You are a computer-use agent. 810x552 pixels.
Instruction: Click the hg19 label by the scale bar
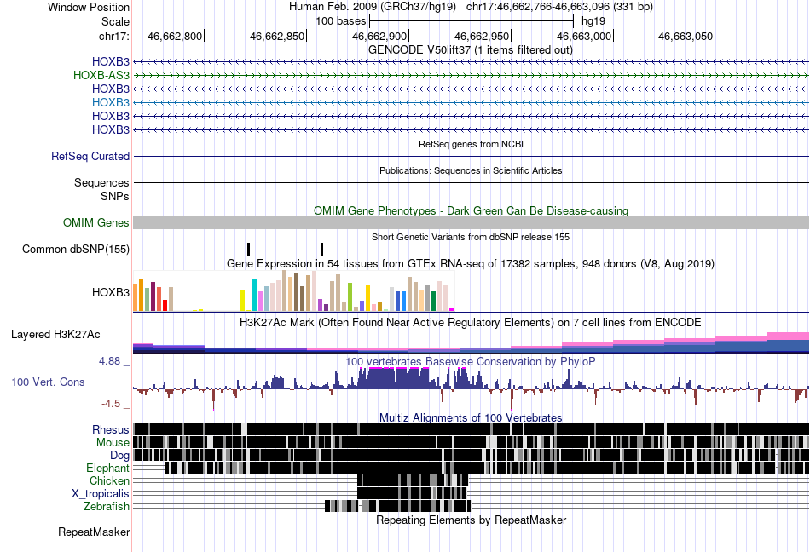point(593,21)
